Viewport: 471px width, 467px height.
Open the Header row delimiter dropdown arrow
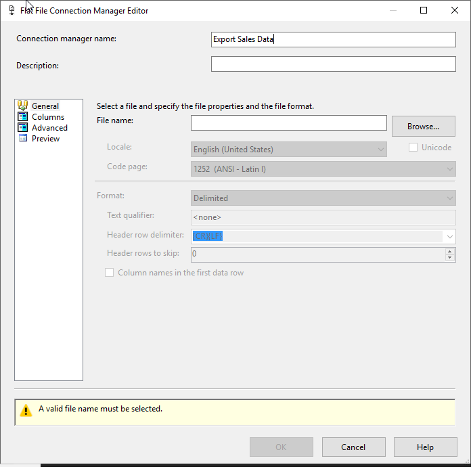(x=449, y=236)
